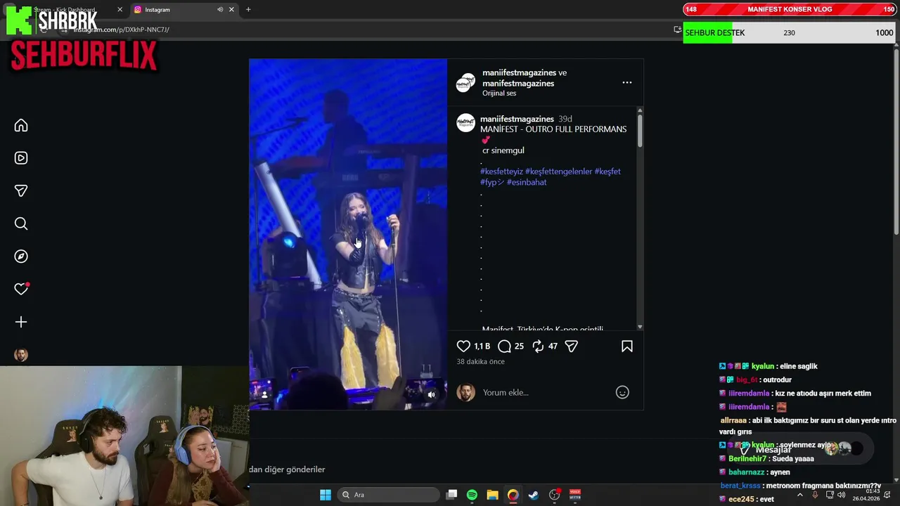
Task: Reload the page with the refresh icon
Action: [44, 30]
